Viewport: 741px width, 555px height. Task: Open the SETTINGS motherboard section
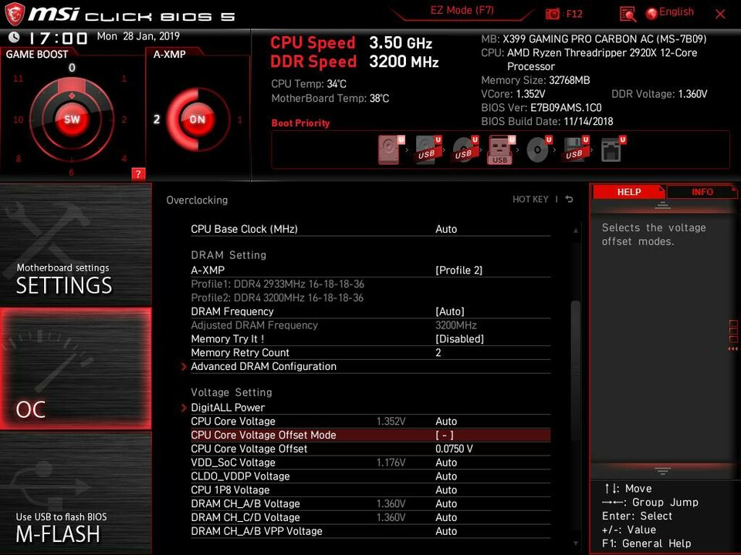[76, 244]
